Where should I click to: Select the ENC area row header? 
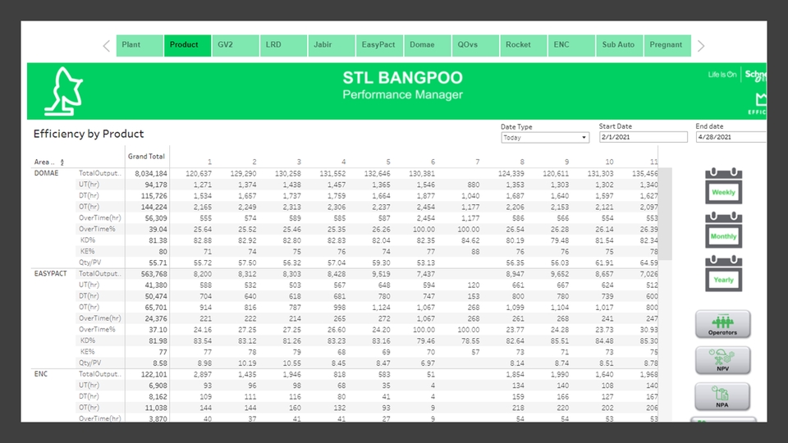(41, 374)
